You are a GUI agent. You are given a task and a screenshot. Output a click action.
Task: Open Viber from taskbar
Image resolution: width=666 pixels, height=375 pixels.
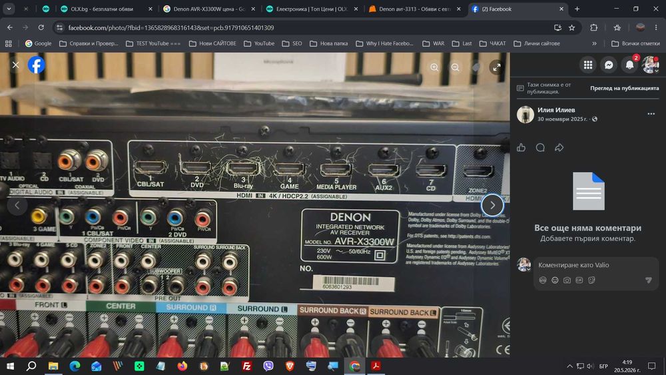[268, 366]
